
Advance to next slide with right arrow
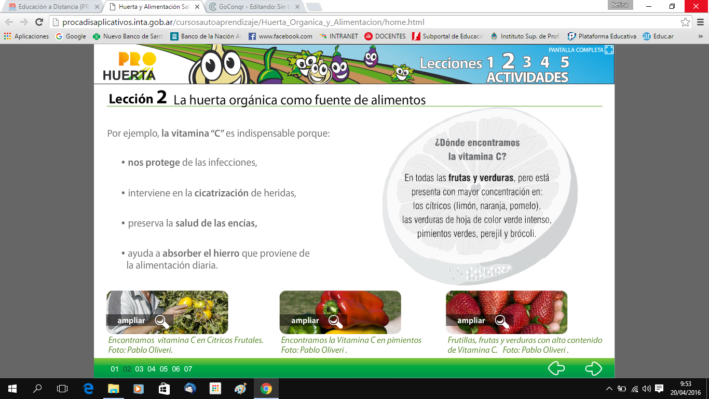click(593, 368)
